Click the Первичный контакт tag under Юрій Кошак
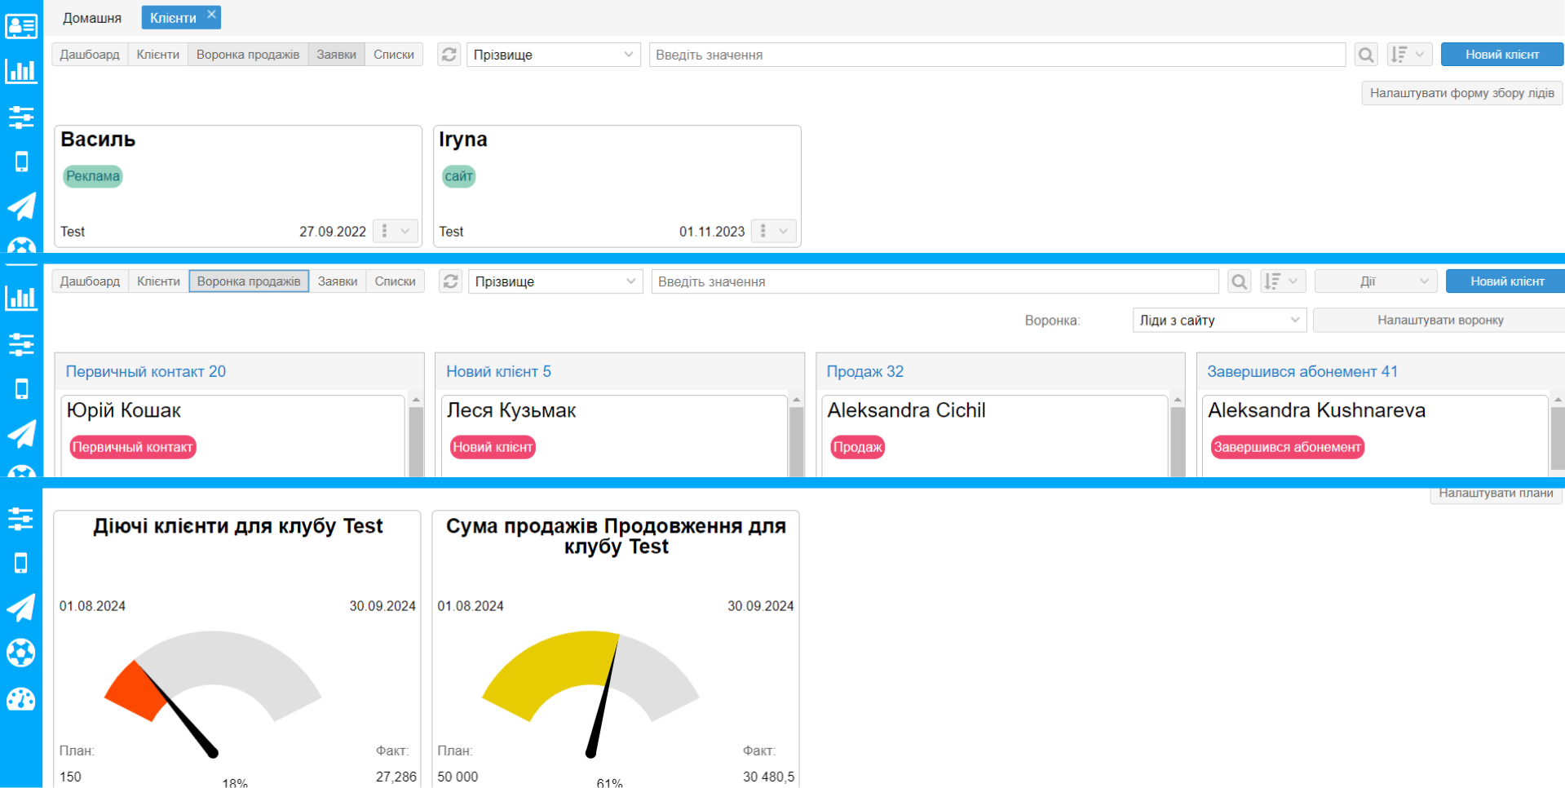The image size is (1565, 788). click(x=133, y=447)
